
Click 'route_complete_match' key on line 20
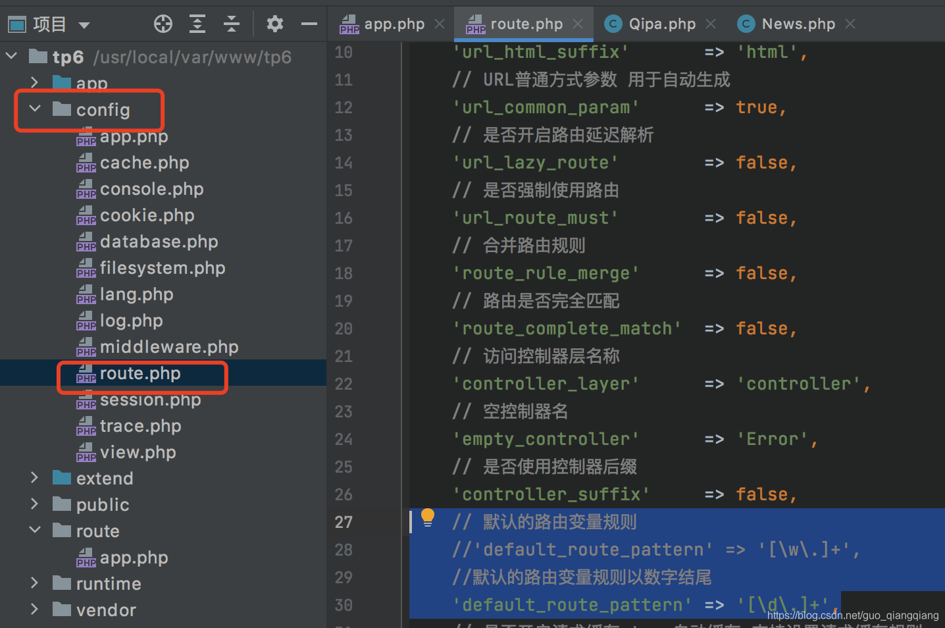click(x=567, y=328)
